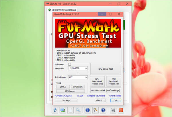Screen dimensions: 172x117
Task: Run GPU Benchmark Preset:1080
Action: pos(97,81)
